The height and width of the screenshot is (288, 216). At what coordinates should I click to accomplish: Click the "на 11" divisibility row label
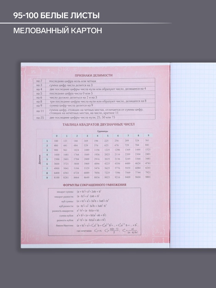click(x=40, y=111)
